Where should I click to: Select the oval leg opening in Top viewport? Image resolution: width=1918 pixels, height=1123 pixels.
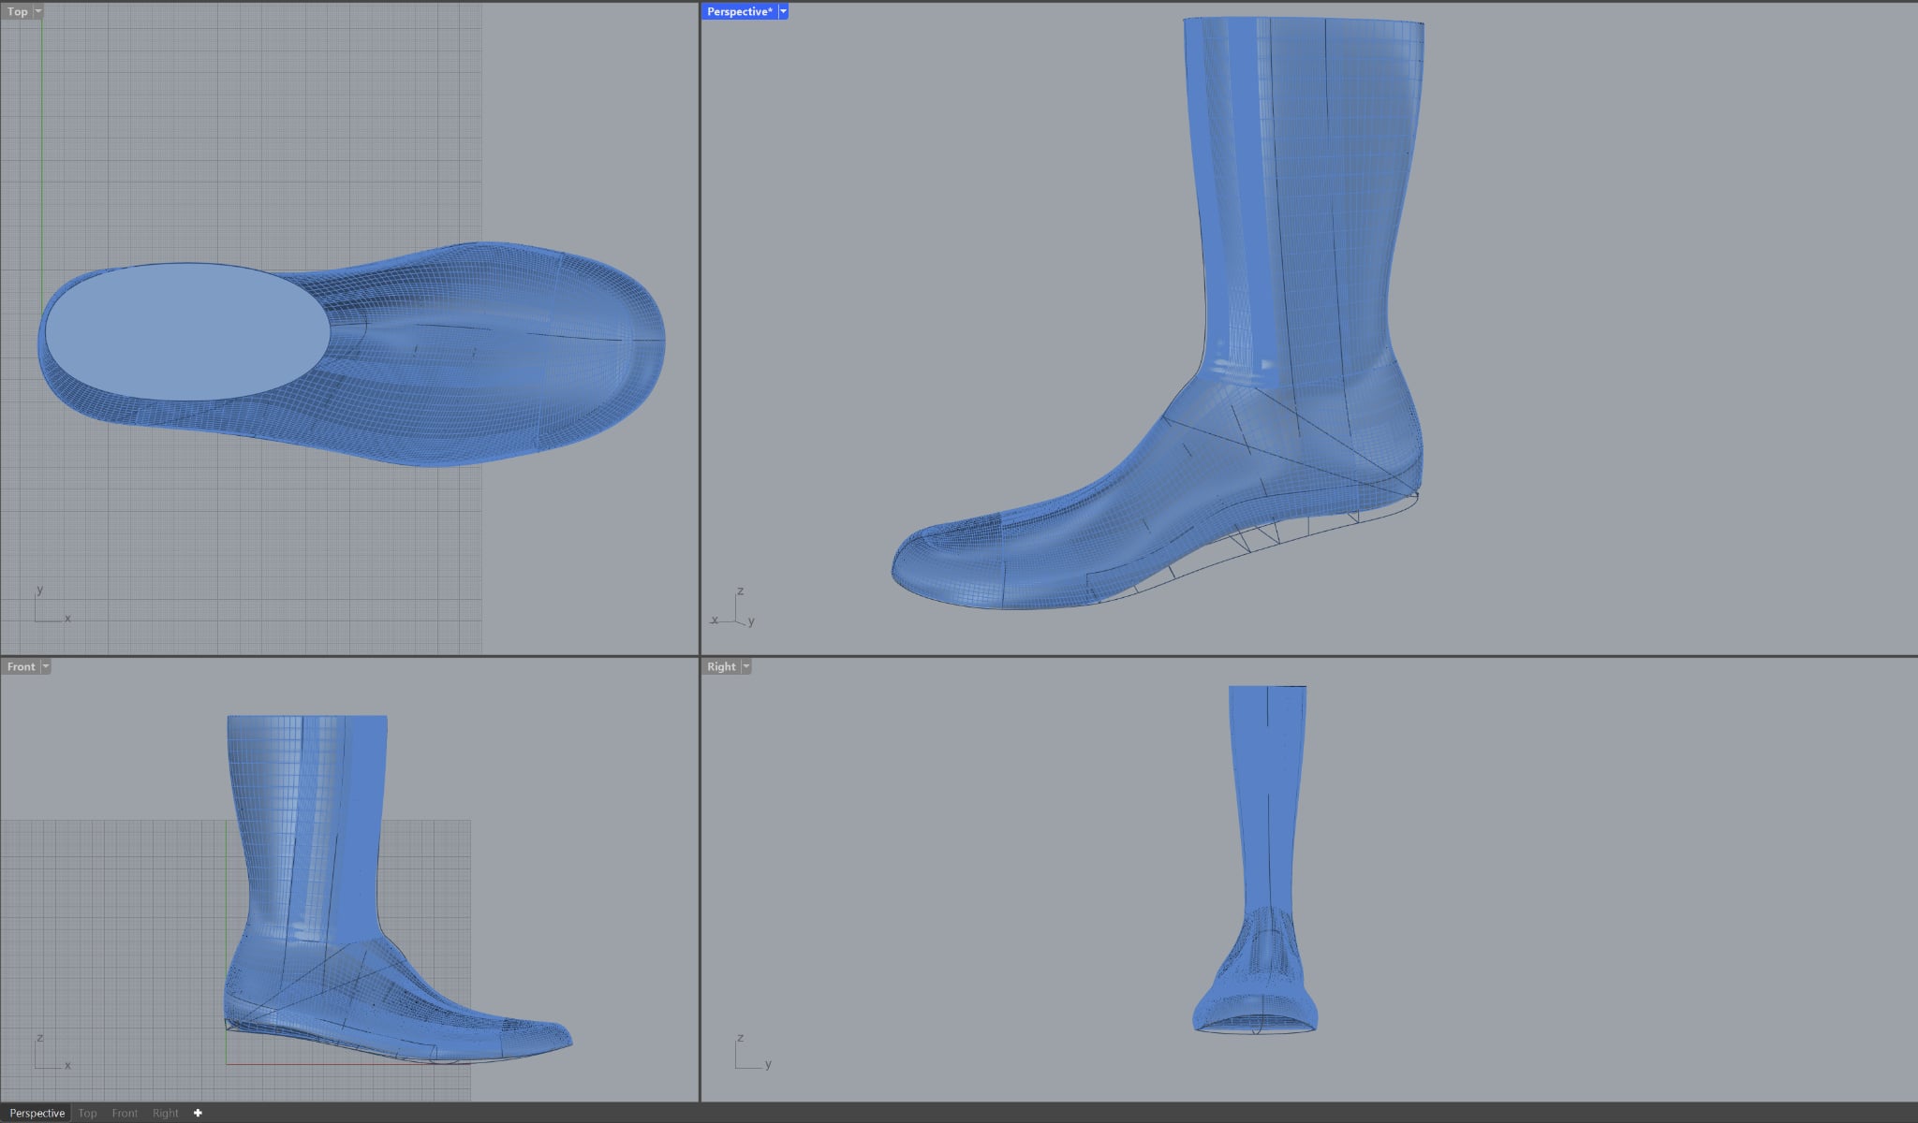(x=187, y=332)
